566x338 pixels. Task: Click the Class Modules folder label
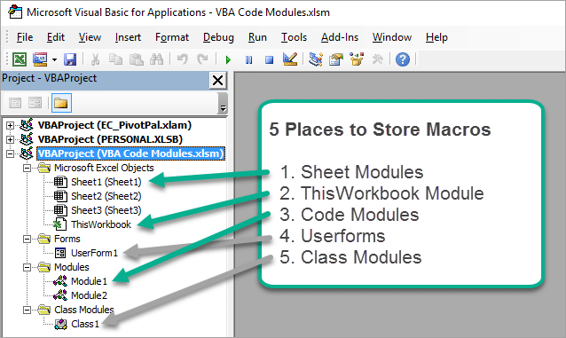[x=83, y=310]
